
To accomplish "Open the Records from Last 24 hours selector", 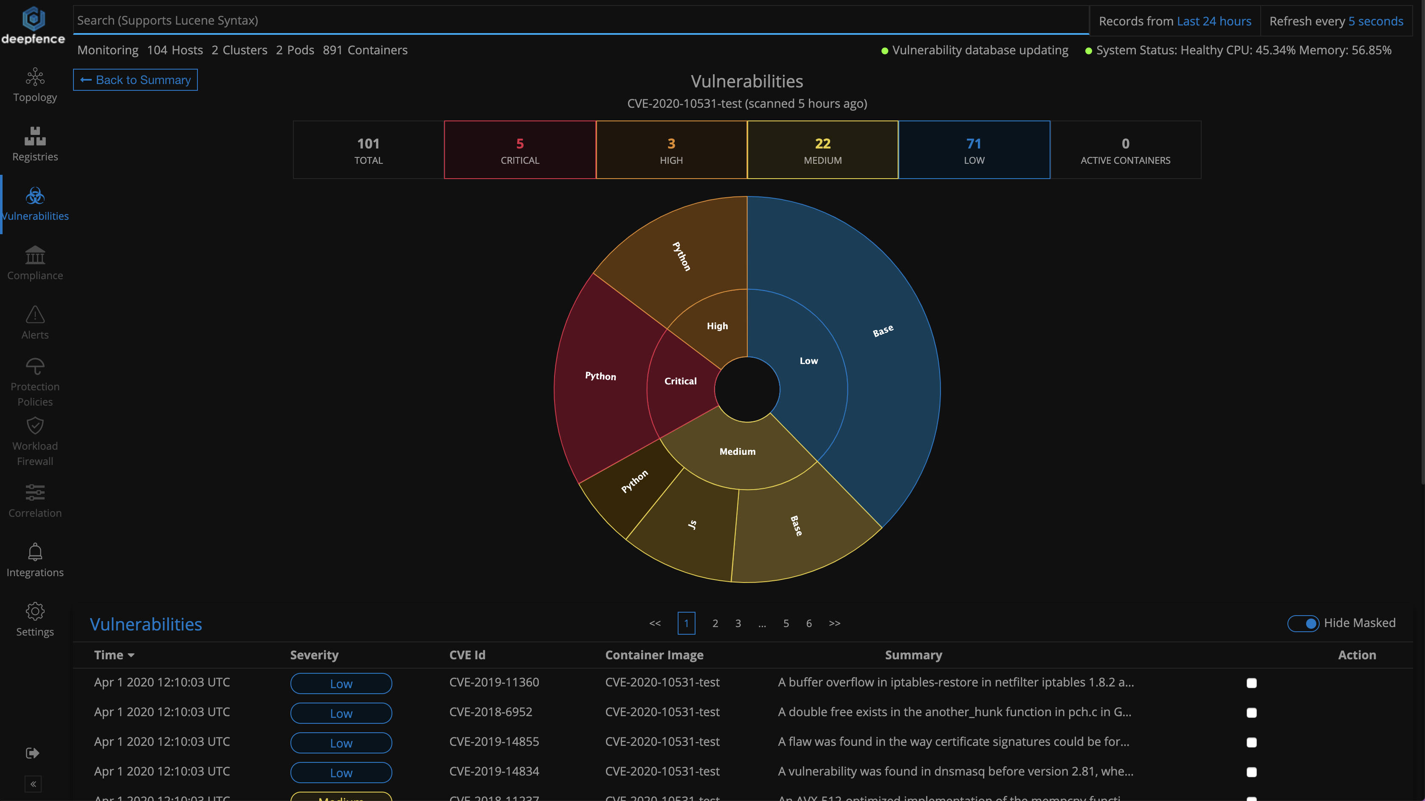I will [1215, 20].
